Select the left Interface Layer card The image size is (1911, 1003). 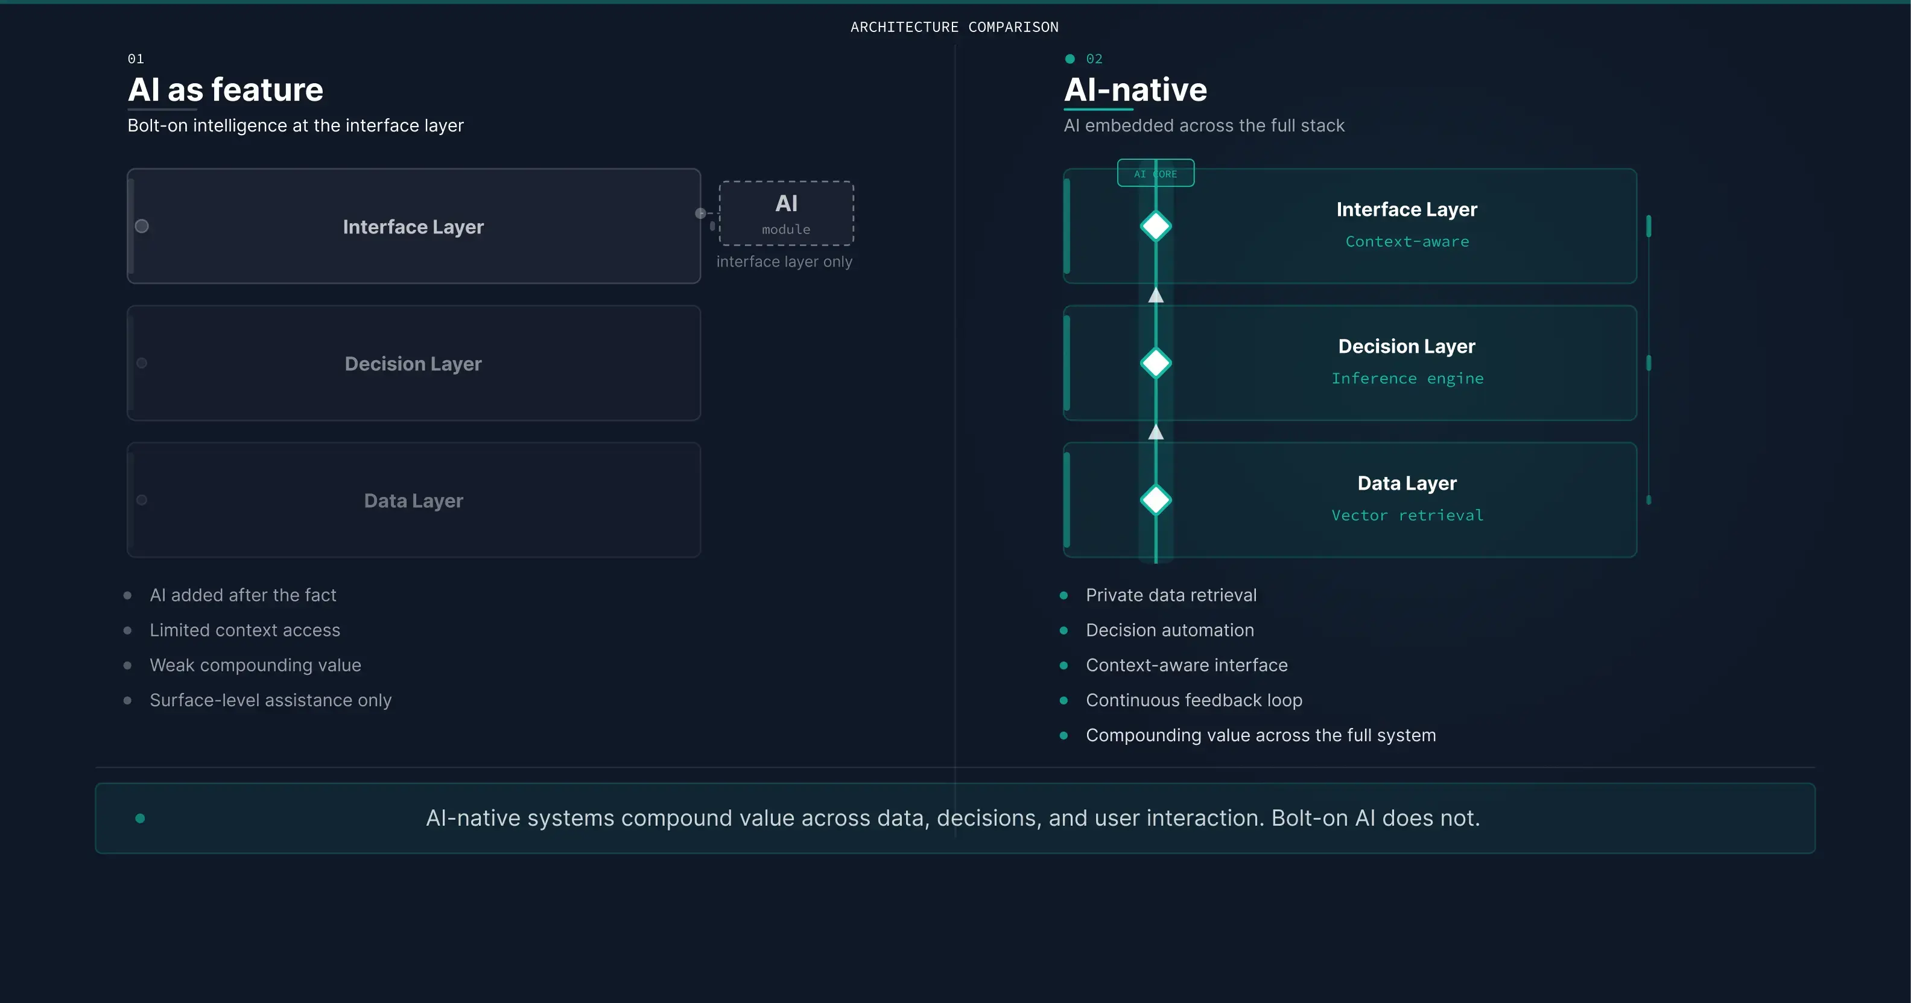click(414, 226)
